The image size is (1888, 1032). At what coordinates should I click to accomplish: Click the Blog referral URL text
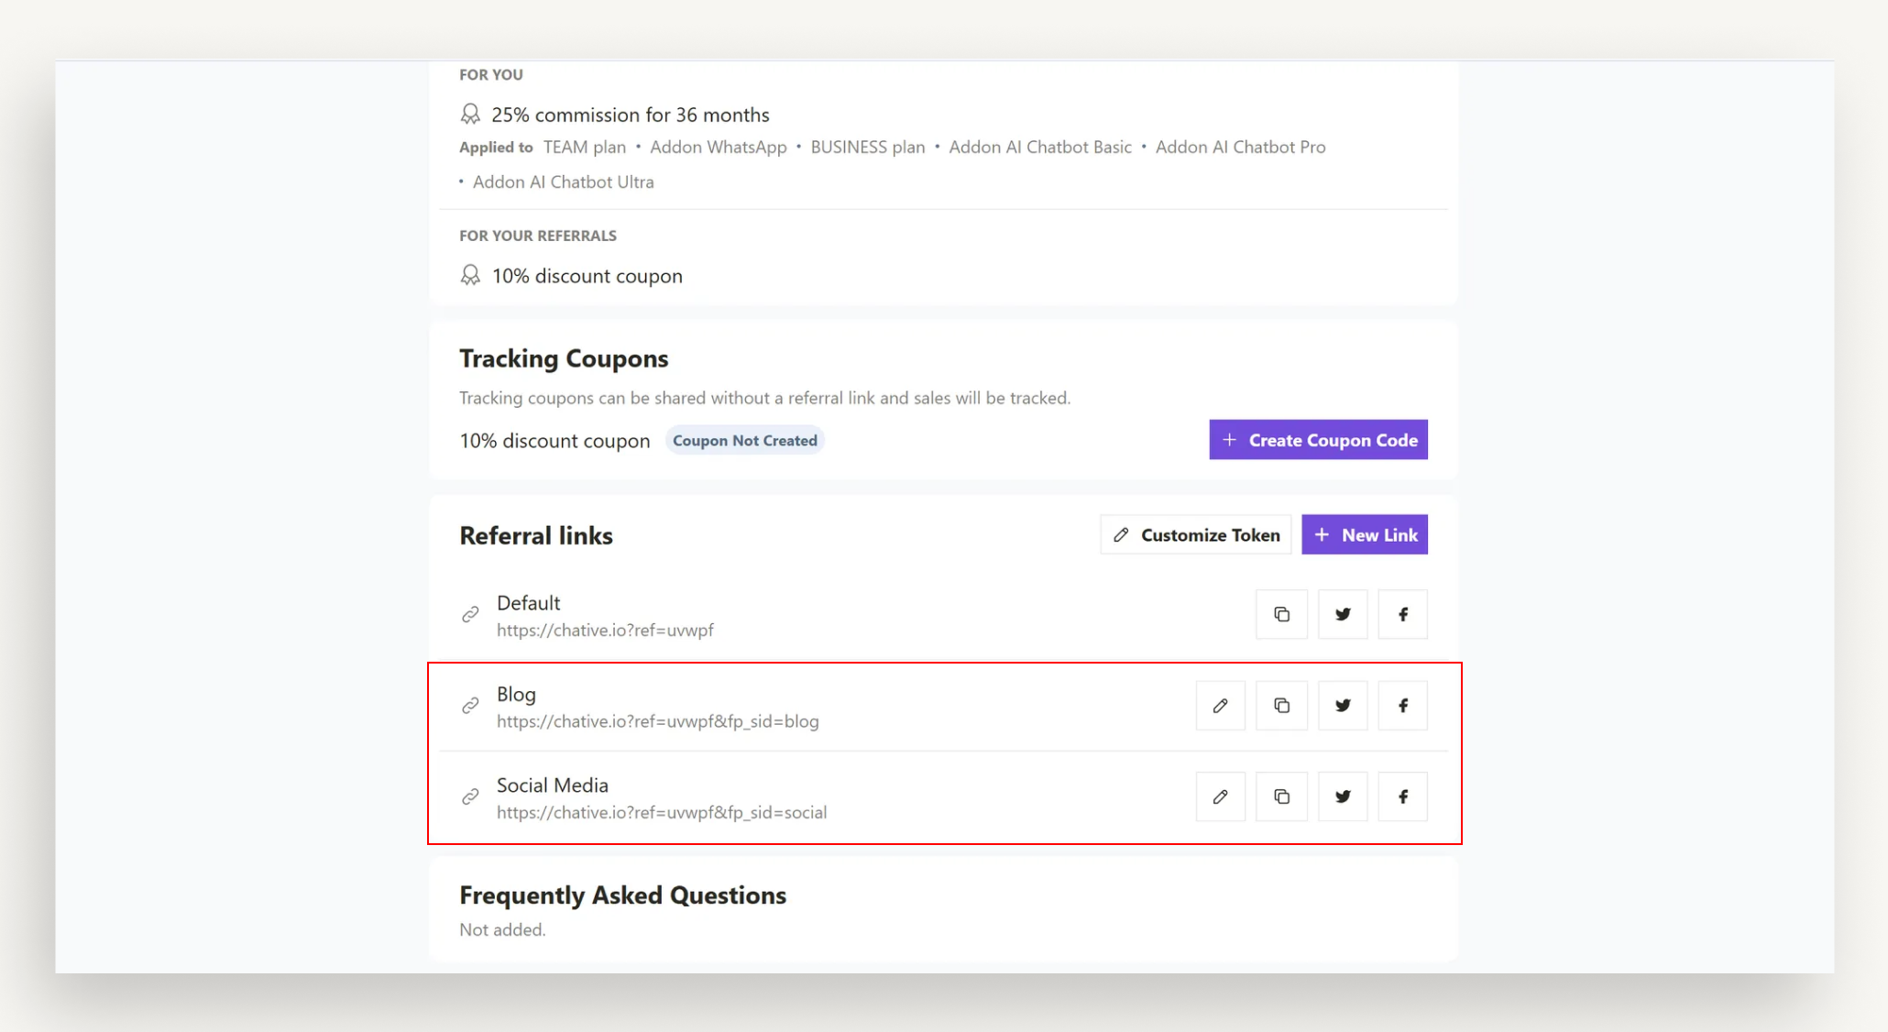(657, 721)
